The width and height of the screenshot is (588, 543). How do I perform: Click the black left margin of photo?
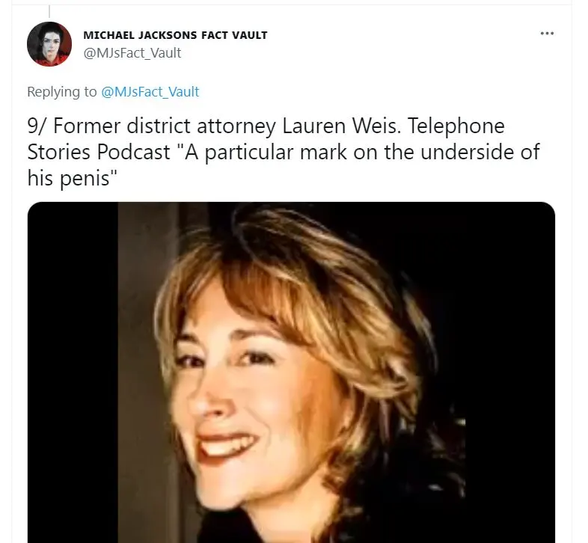click(73, 372)
